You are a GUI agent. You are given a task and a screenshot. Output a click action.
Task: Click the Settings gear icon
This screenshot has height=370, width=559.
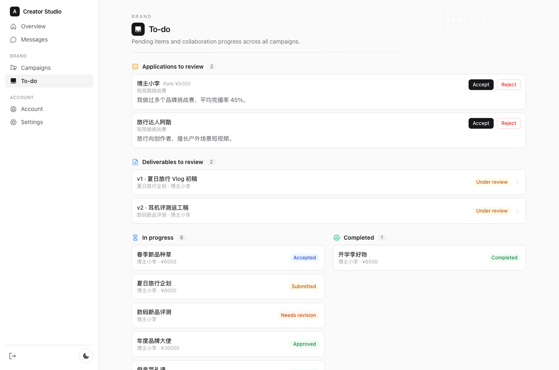(x=13, y=122)
